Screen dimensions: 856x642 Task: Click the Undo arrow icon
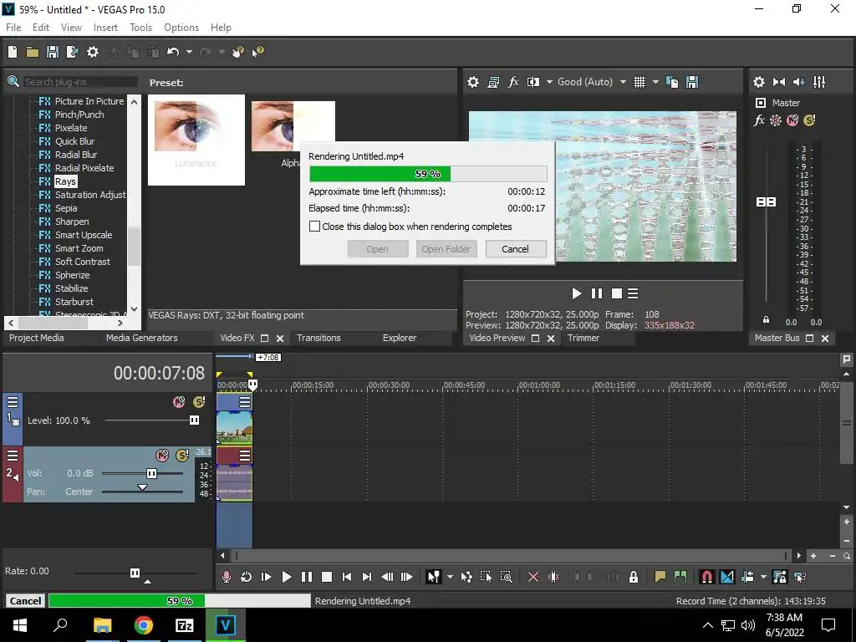173,52
